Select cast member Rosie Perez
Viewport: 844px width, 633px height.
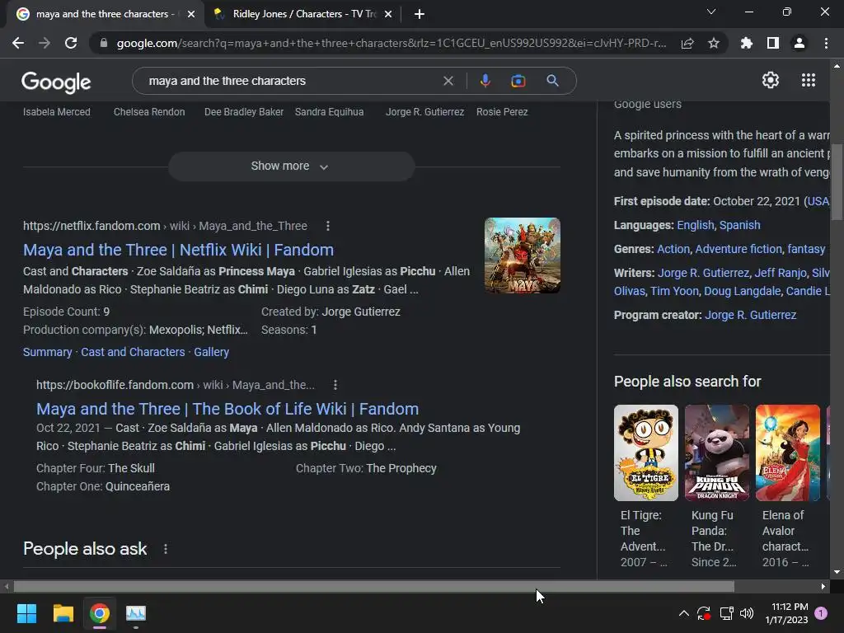pos(502,112)
